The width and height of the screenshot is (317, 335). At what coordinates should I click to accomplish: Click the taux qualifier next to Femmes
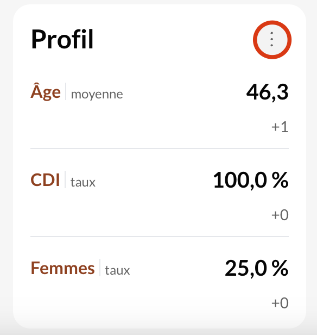click(x=117, y=271)
